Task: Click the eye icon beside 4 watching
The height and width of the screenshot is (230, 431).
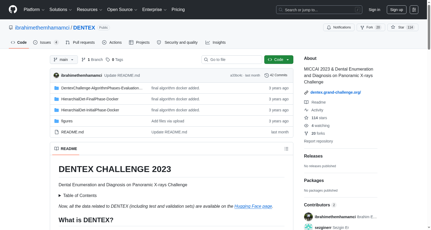Action: tap(306, 126)
